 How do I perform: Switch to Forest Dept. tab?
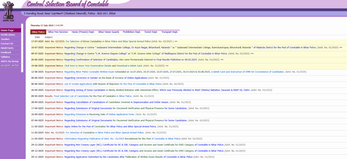click(151, 32)
